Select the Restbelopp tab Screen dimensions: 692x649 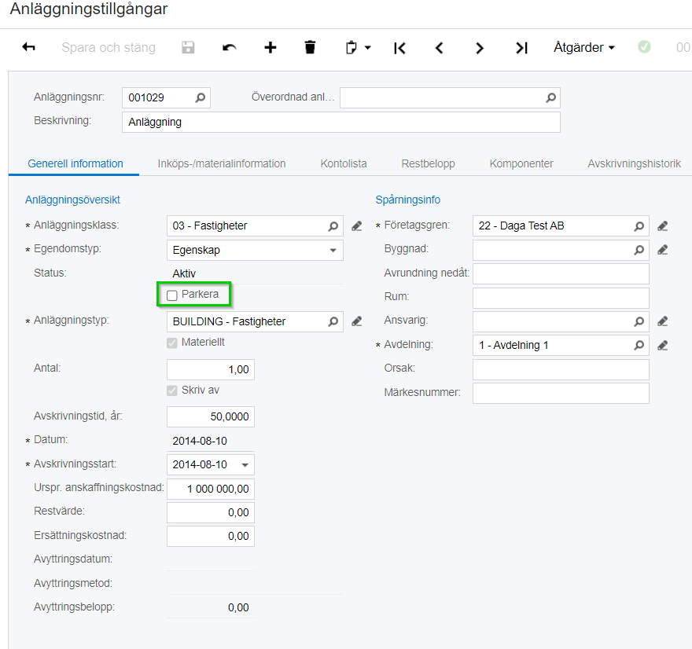click(x=428, y=163)
